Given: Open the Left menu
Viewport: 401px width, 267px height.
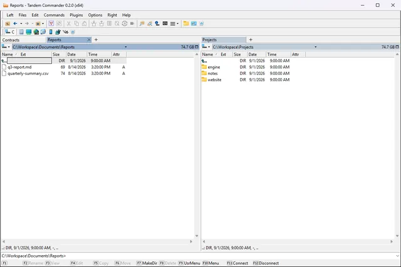Looking at the screenshot, I should [x=10, y=15].
